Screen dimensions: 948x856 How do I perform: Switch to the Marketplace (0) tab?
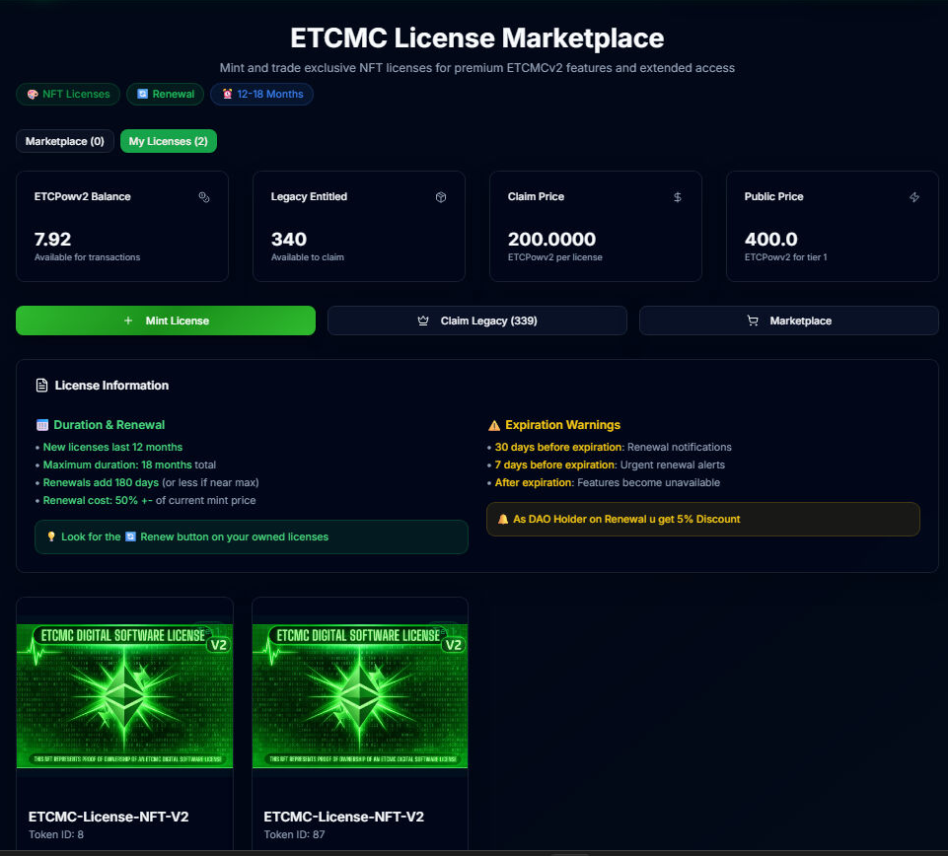tap(65, 141)
